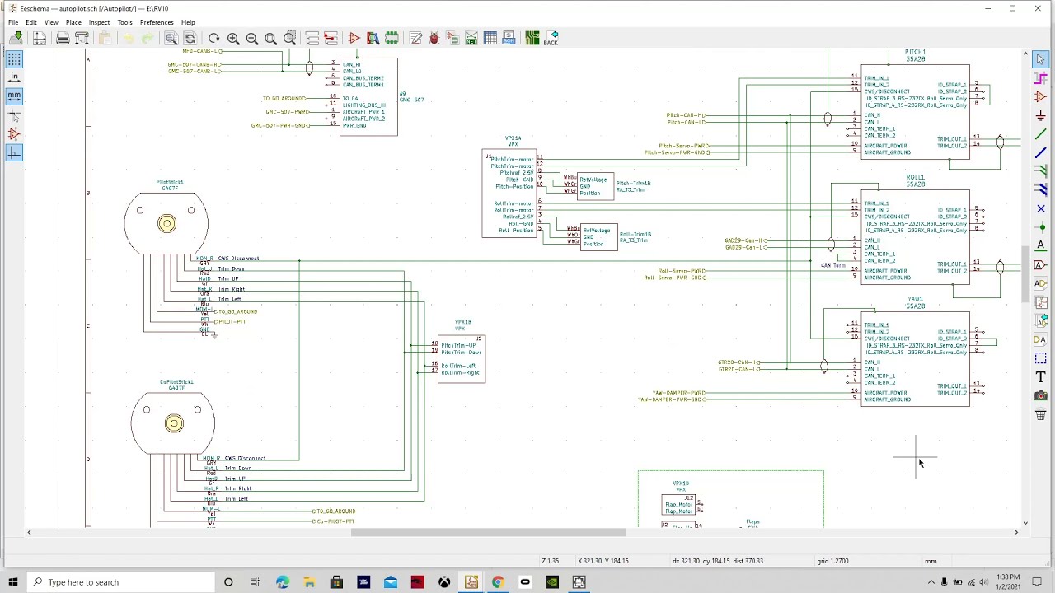
Task: Select the hierarchical sheet tool
Action: point(1041,302)
